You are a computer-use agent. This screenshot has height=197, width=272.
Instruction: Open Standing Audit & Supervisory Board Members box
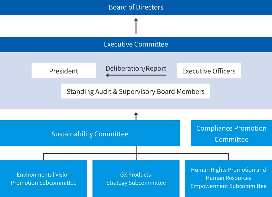[135, 91]
